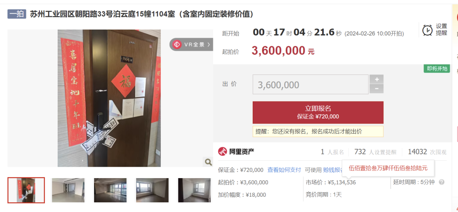Viewport: 458px width, 212px height.
Task: Click the bid amount input field
Action: click(x=310, y=85)
